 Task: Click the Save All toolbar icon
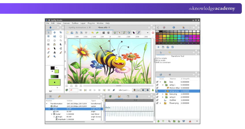(x=86, y=33)
